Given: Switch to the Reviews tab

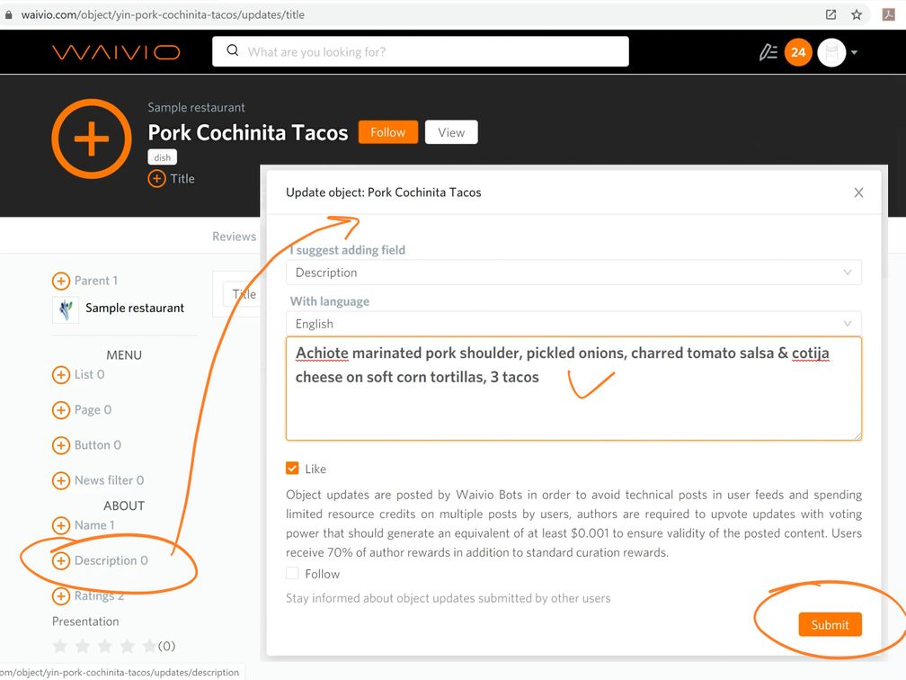Looking at the screenshot, I should pyautogui.click(x=234, y=237).
